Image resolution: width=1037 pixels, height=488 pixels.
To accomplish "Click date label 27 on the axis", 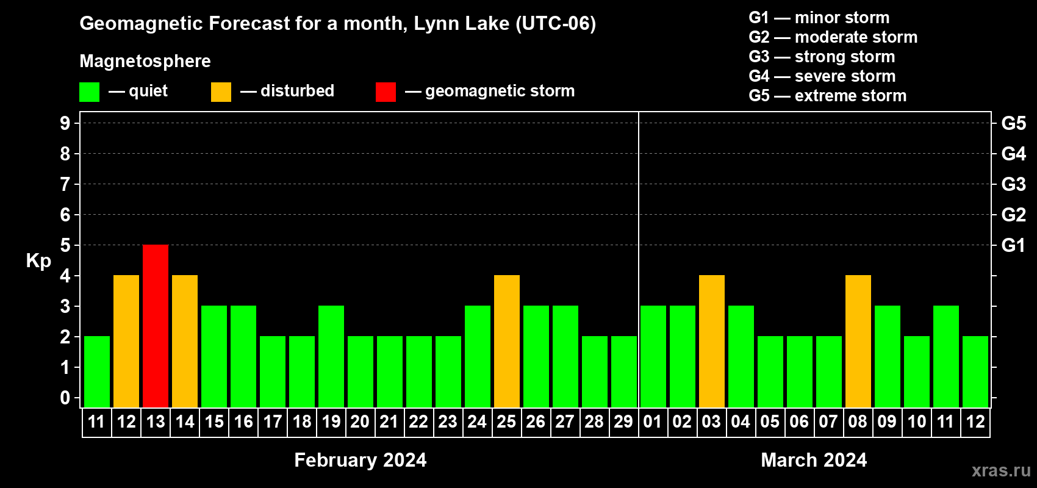I will click(565, 422).
